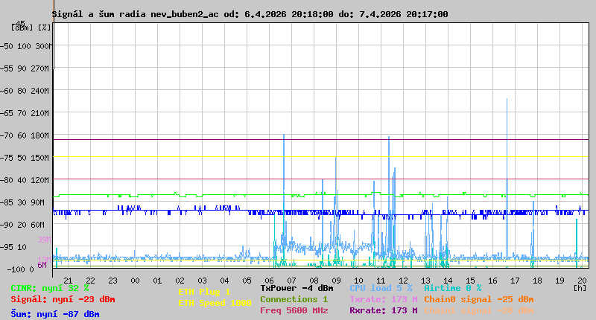Click the '-70 60 180M' y-axis label
Screen dimensions: 596x320
[25, 135]
